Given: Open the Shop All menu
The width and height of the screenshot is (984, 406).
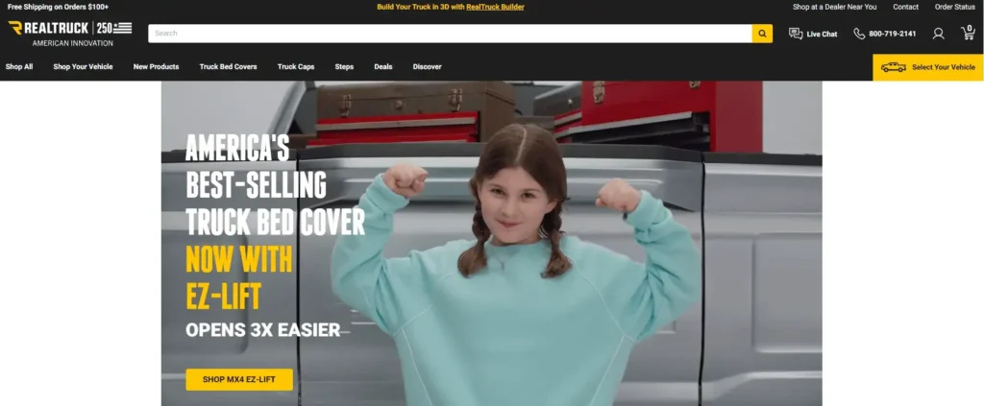Looking at the screenshot, I should click(x=19, y=66).
